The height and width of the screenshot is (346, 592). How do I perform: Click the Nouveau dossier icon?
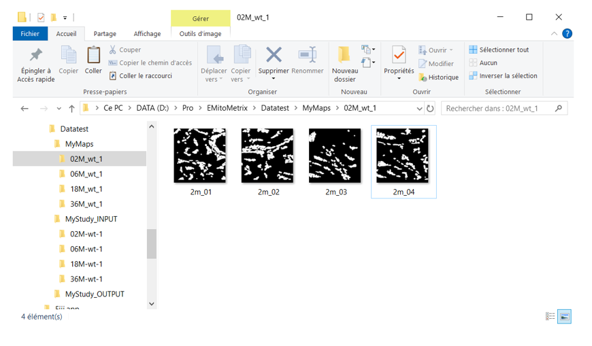344,55
